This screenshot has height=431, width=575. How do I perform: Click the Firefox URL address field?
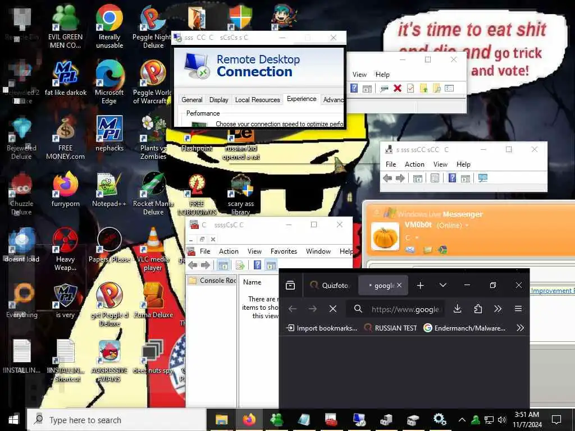coord(395,309)
